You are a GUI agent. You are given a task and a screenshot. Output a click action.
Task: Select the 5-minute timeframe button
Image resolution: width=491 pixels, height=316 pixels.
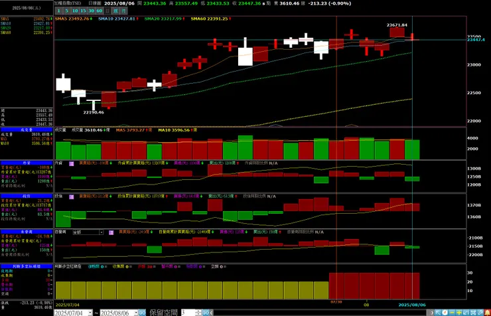[67, 11]
